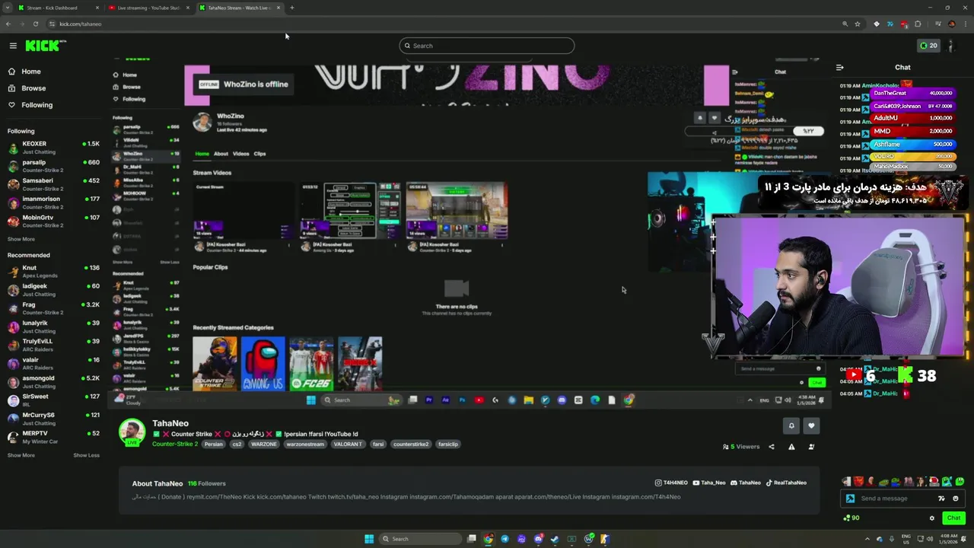The image size is (974, 548).
Task: Open Knut recommended channel
Action: tap(53, 271)
